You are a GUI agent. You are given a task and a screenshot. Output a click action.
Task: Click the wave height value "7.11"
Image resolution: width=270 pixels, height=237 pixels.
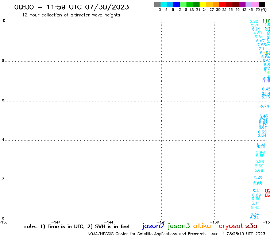(263, 49)
